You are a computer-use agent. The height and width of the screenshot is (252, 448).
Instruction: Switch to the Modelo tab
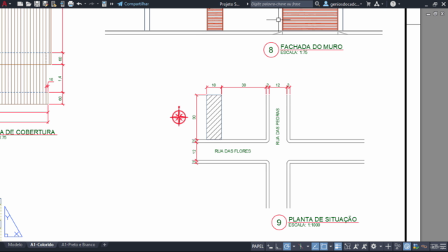coord(15,245)
